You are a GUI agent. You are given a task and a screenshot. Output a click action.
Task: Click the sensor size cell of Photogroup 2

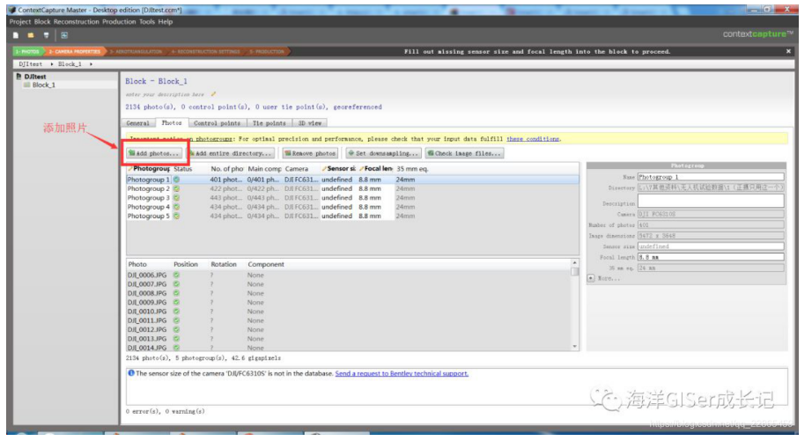(337, 189)
